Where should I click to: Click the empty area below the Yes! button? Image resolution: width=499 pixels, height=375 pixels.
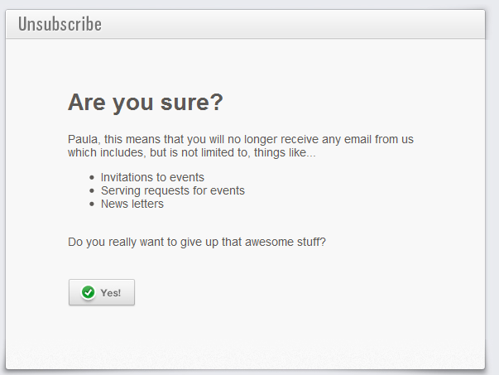pos(245,338)
